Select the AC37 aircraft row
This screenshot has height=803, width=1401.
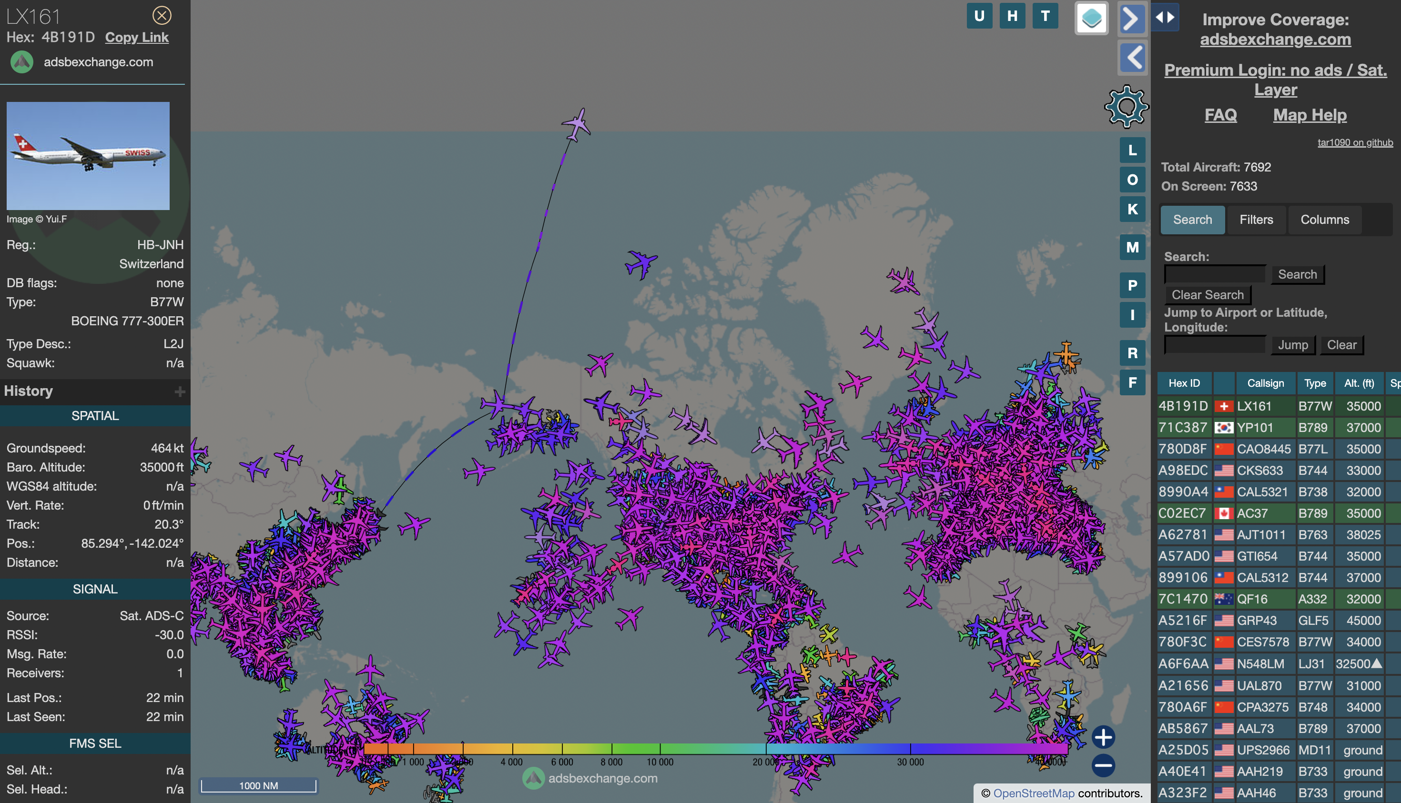1279,513
